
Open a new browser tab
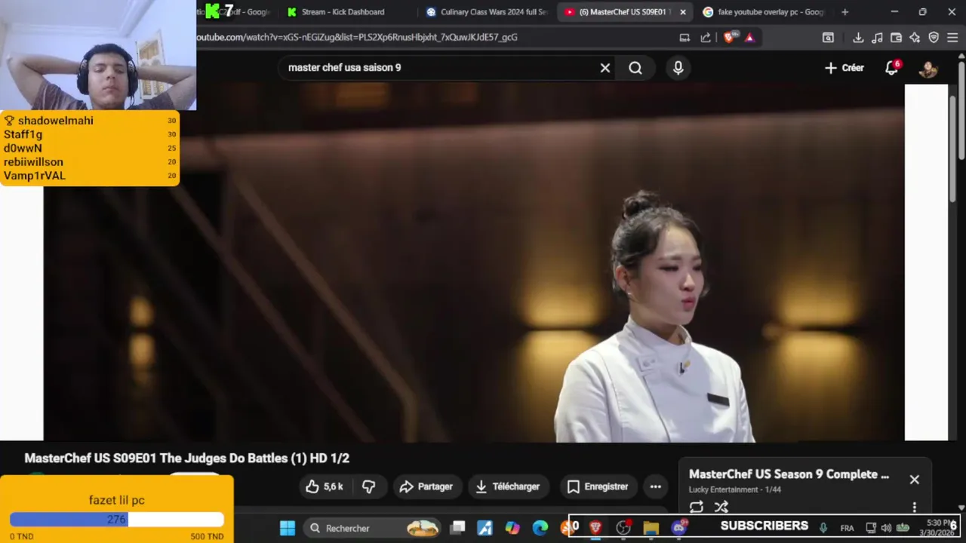click(844, 12)
